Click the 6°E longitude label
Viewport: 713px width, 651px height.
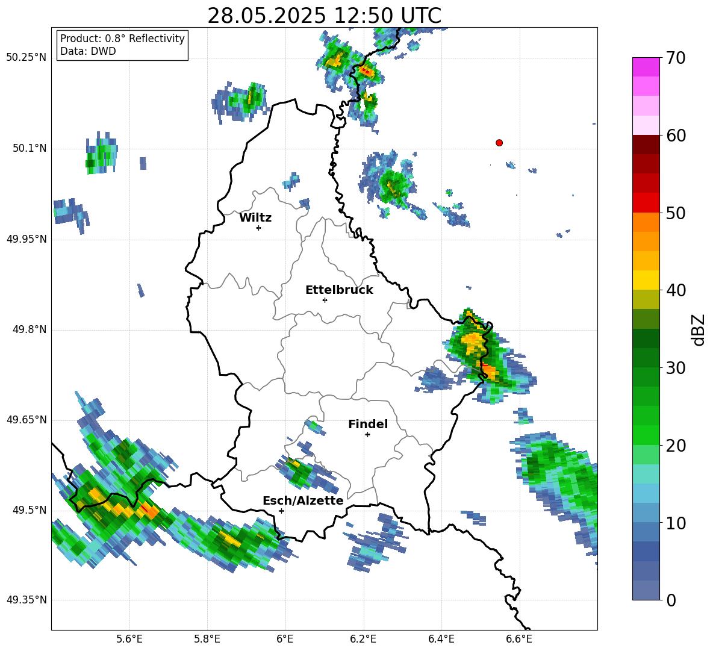coord(285,639)
